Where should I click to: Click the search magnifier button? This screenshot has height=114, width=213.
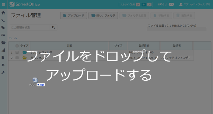click(53, 28)
